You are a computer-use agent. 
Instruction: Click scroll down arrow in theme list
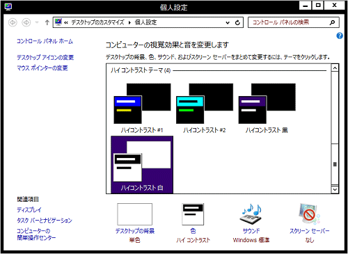[x=335, y=189]
